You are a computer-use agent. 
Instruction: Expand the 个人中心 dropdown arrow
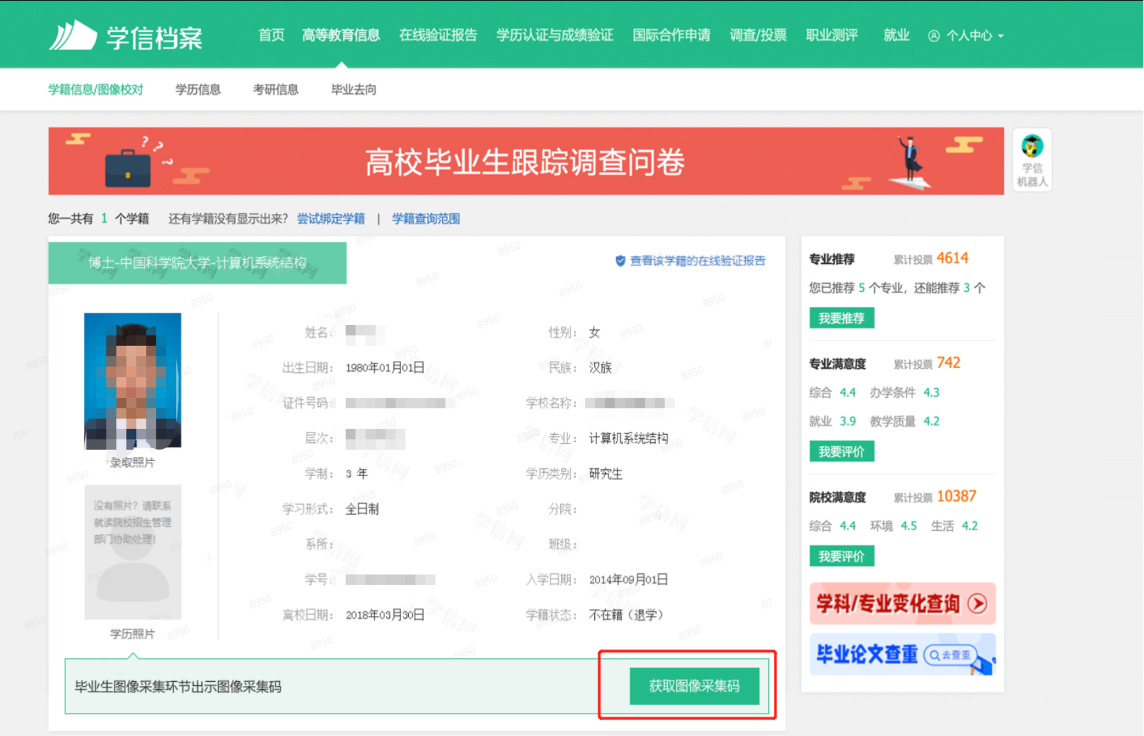[1001, 36]
